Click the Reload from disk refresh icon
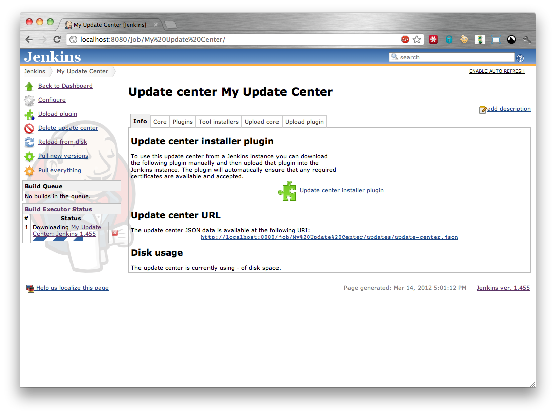Screen dimensions: 556x415 click(29, 142)
